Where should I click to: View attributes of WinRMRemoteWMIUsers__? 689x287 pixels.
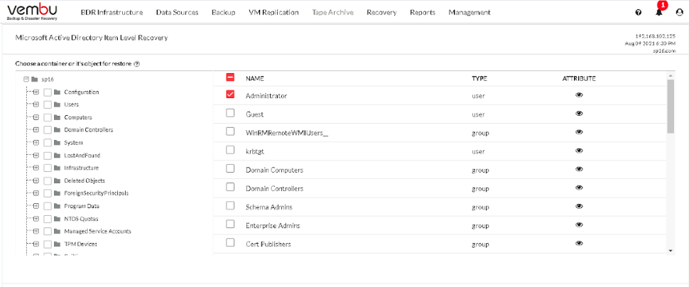click(579, 132)
